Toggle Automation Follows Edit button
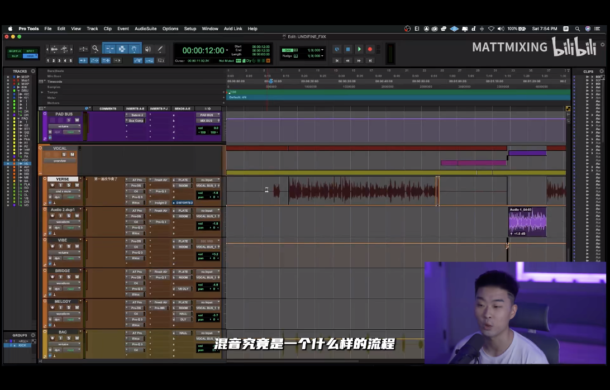 pyautogui.click(x=138, y=60)
